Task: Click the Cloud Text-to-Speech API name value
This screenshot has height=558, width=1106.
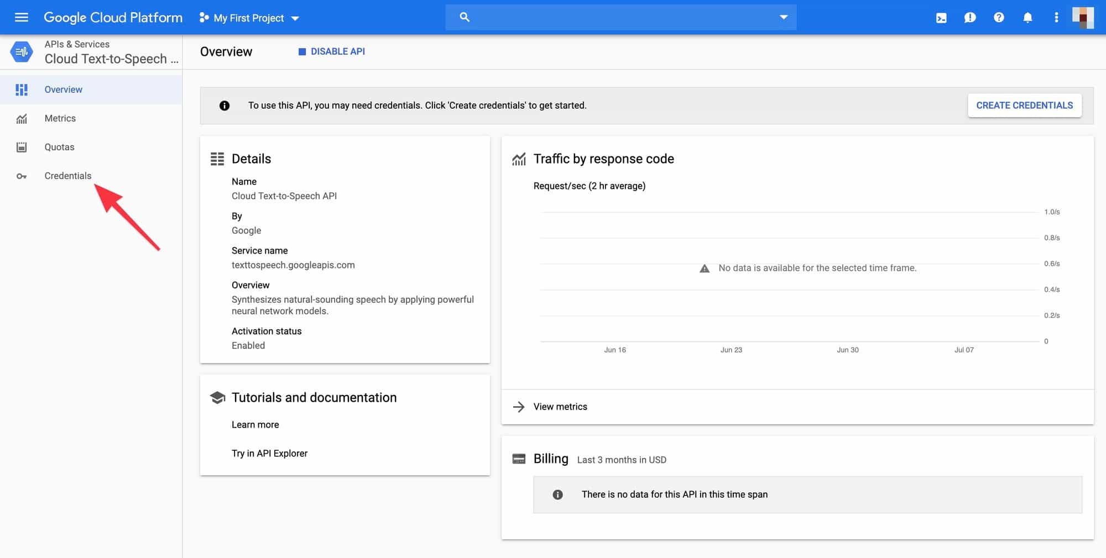Action: point(284,196)
